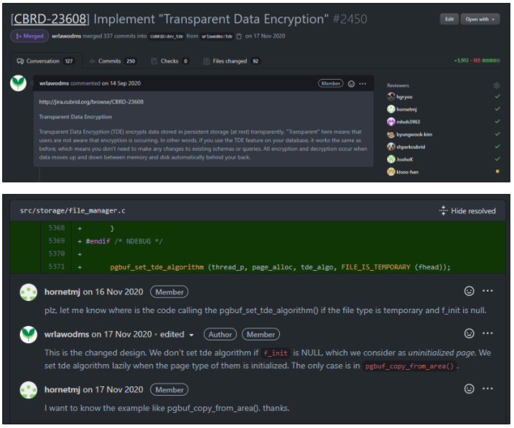Viewport: 514px width, 428px height.
Task: Click the green and red diff stat bar
Action: pos(491,61)
